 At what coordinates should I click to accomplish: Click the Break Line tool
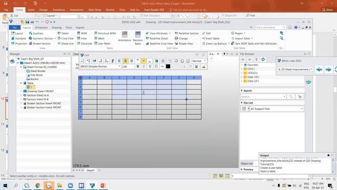pyautogui.click(x=65, y=43)
